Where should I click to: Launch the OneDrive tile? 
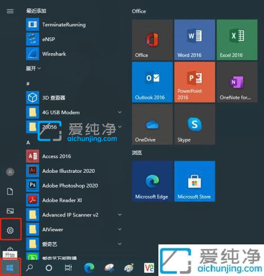pos(152,124)
